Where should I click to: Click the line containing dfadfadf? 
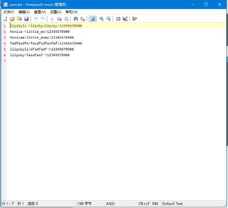42,49
